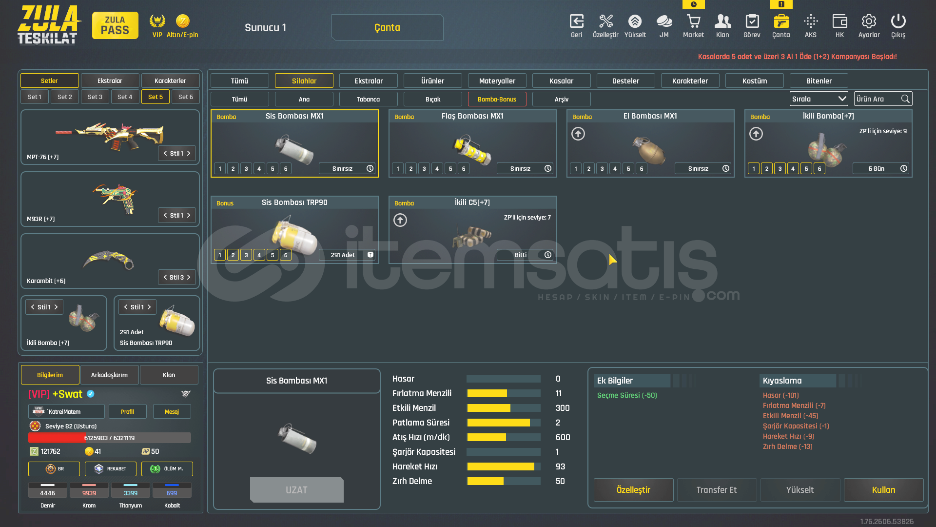
Task: Open the Ayarlar settings gear
Action: click(x=869, y=21)
